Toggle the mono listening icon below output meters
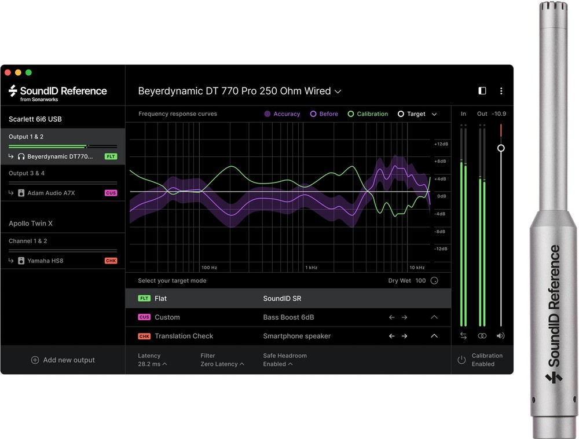 (482, 336)
